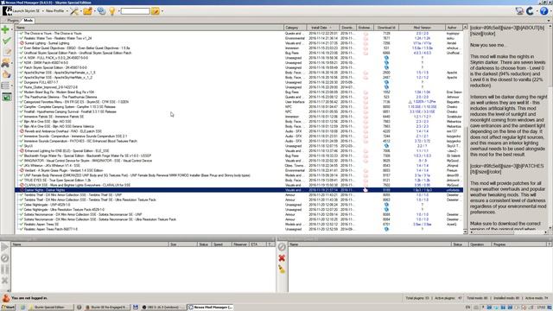Click the play resume icon in download panel
The height and width of the screenshot is (311, 553).
[x=4, y=247]
